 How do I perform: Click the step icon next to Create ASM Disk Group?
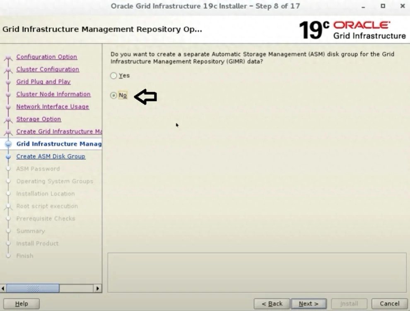9,156
